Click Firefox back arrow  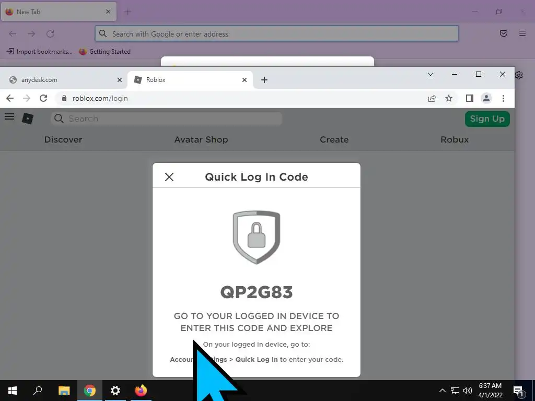pyautogui.click(x=13, y=34)
